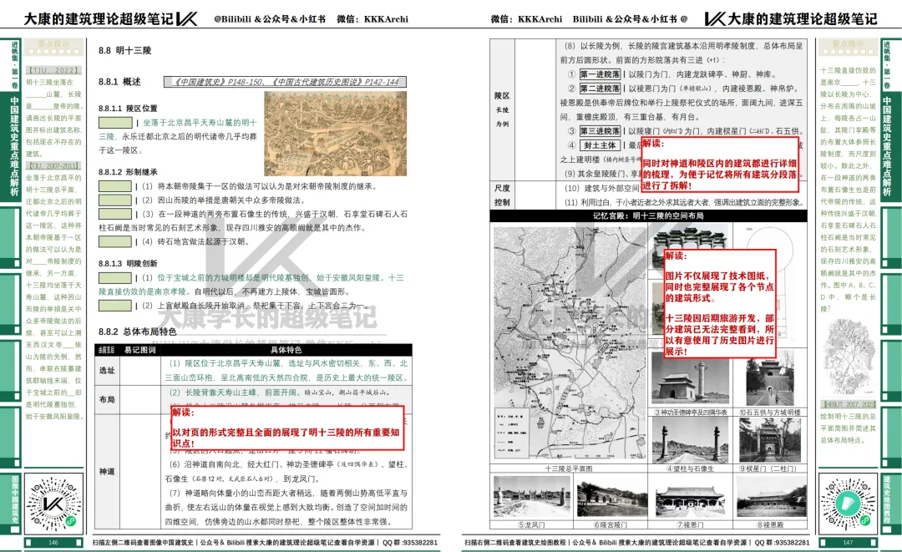This screenshot has height=552, width=902.
Task: Click the 陵区 长陵为例 row label
Action: 502,109
